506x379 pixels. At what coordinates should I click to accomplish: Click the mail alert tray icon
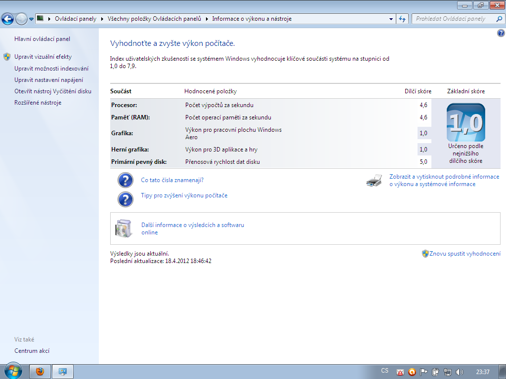click(400, 372)
